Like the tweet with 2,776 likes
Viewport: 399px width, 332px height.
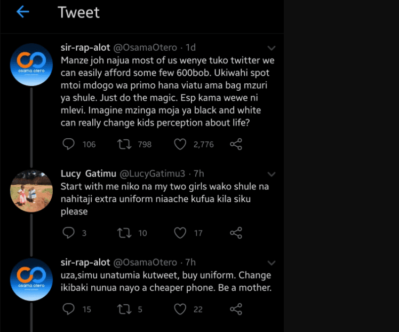[x=180, y=144]
